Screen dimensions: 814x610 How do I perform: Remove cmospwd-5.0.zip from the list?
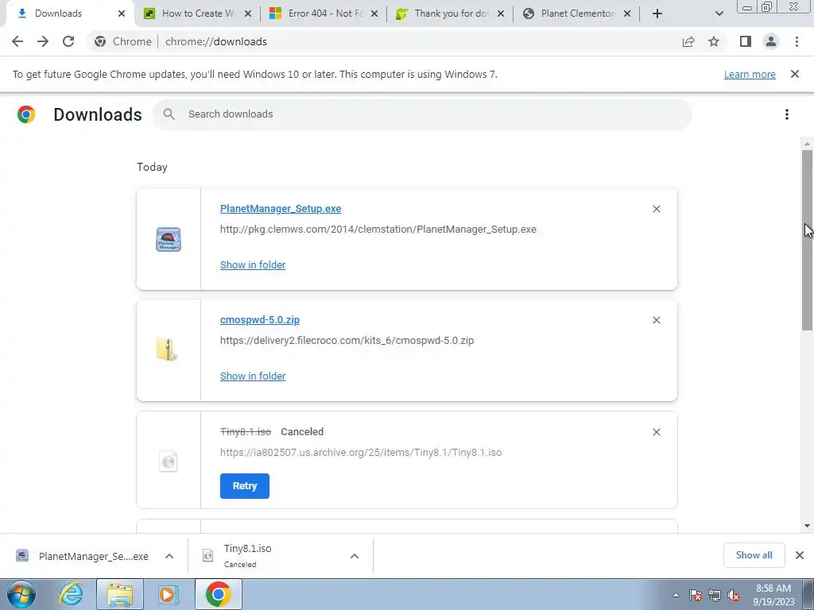click(657, 321)
